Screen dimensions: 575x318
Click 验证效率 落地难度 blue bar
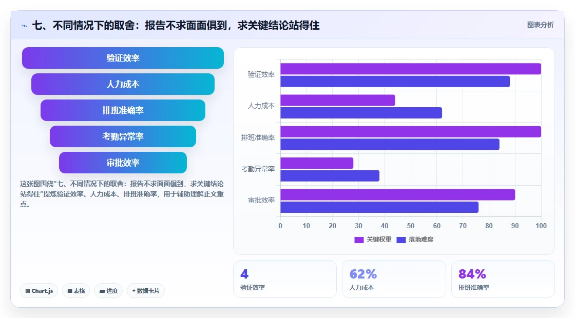point(395,82)
